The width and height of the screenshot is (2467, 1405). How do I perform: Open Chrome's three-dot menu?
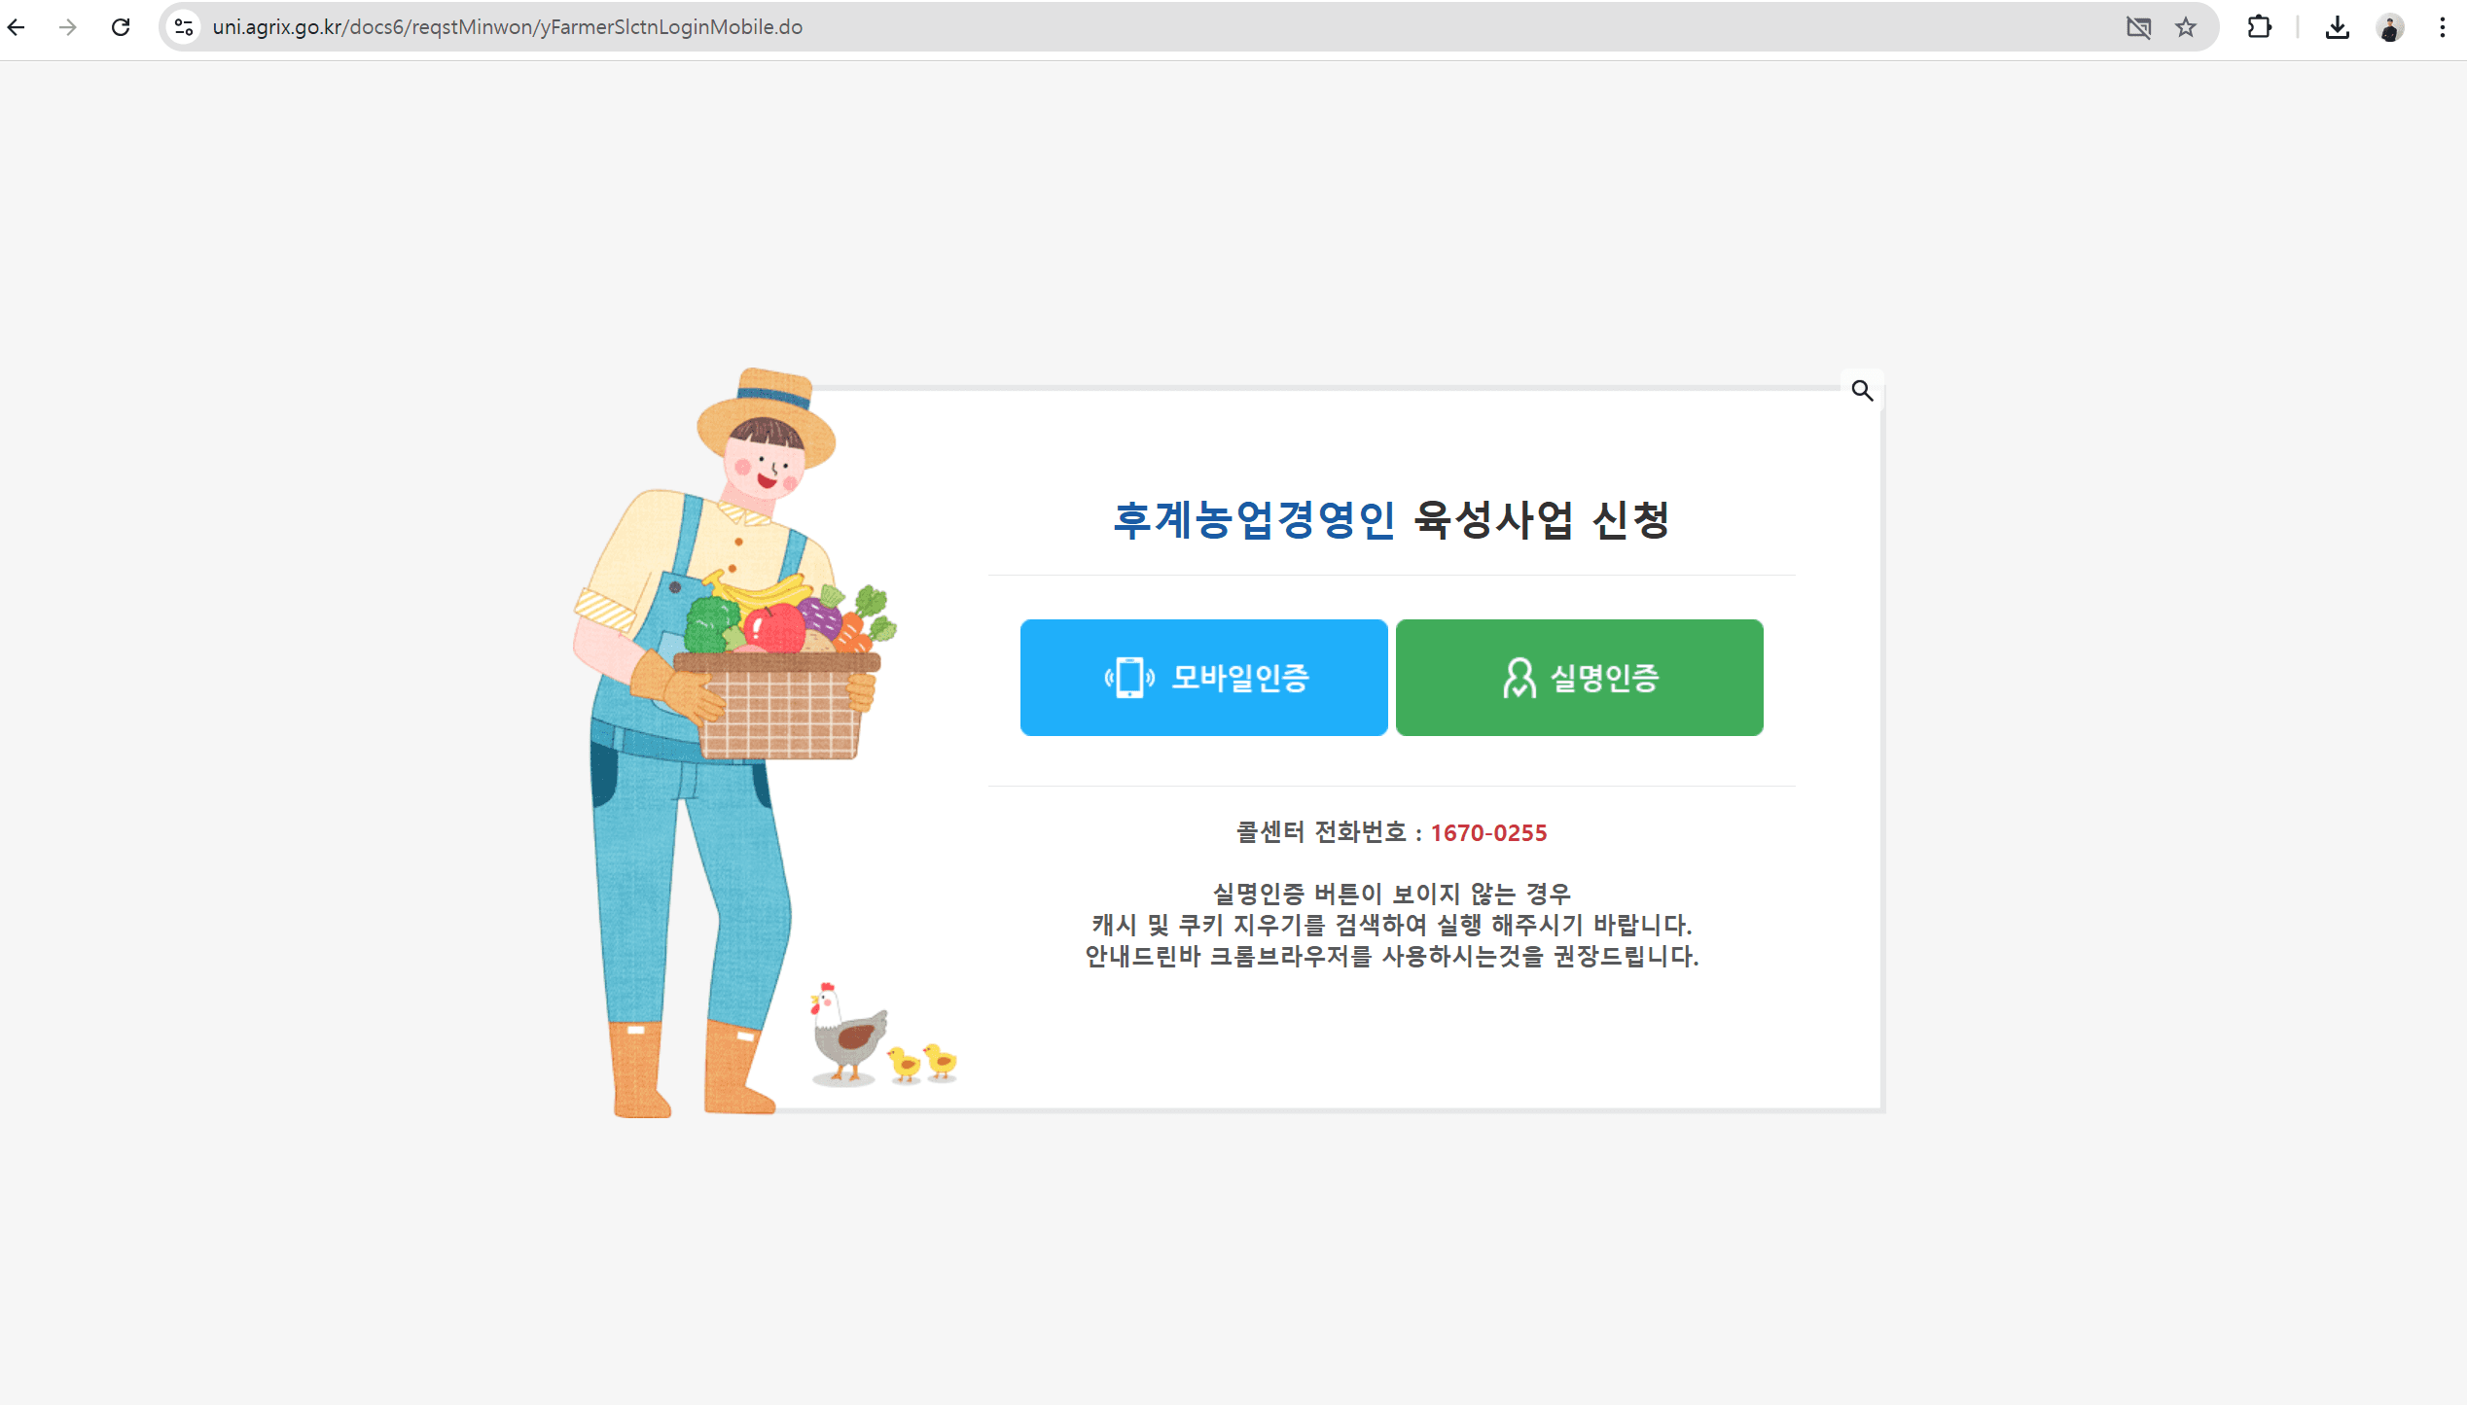pyautogui.click(x=2442, y=27)
